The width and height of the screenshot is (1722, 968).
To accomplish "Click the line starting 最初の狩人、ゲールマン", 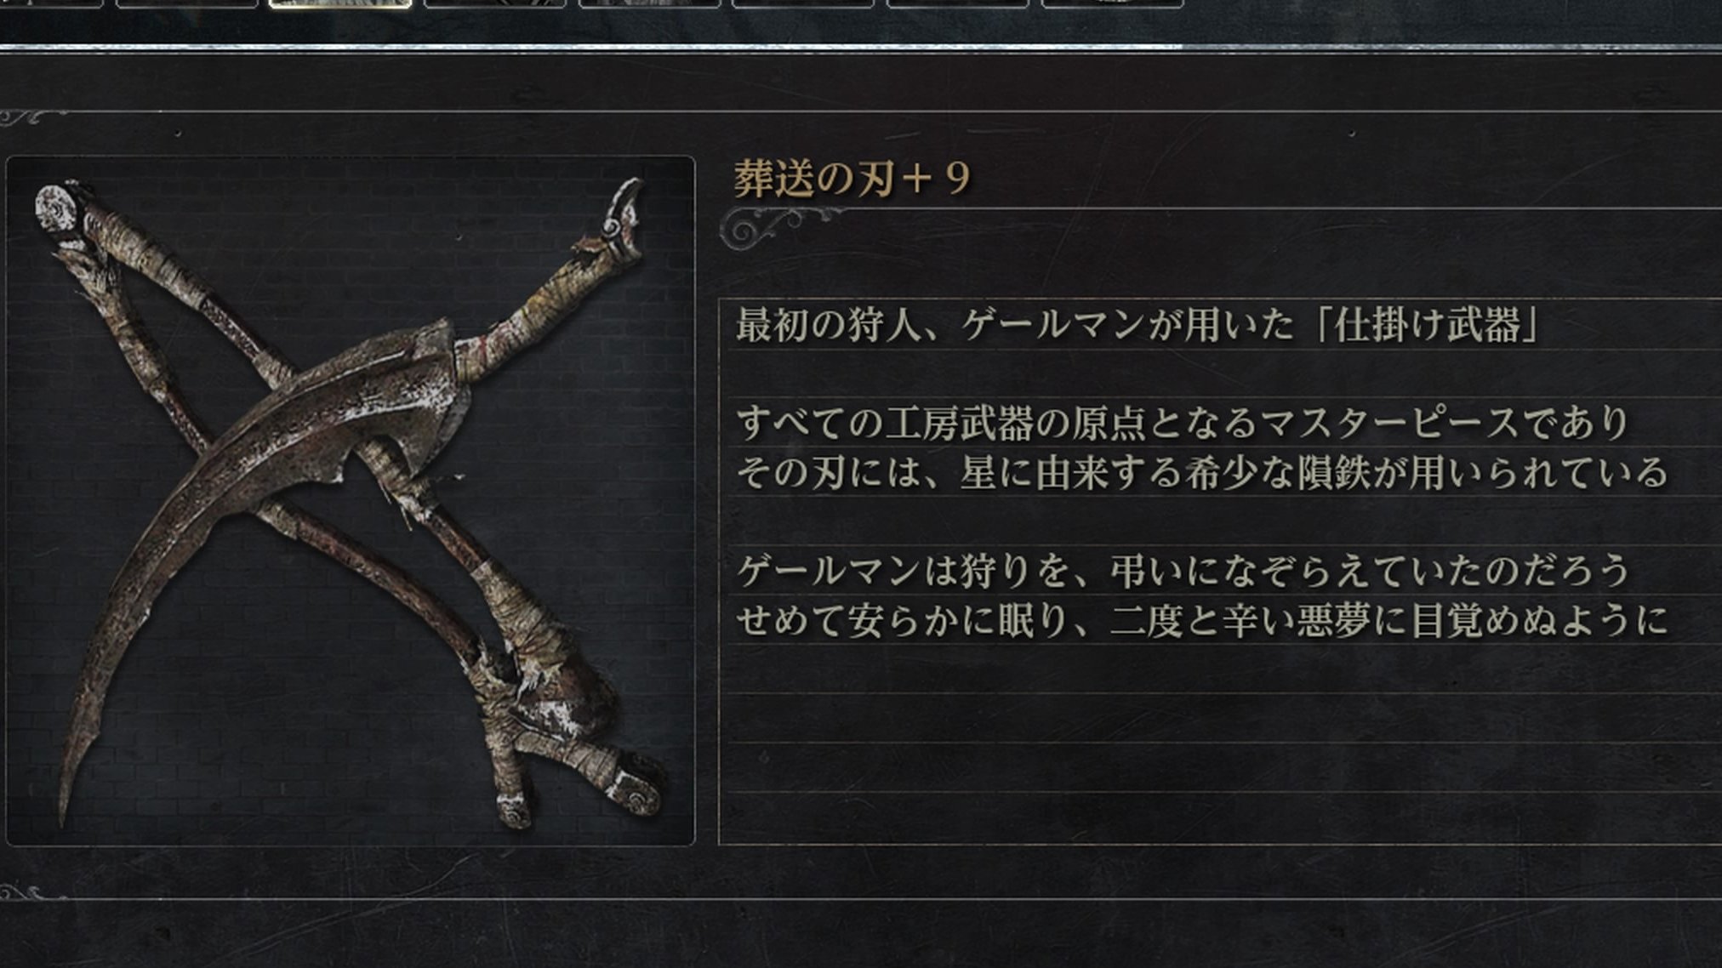I will (x=1138, y=325).
